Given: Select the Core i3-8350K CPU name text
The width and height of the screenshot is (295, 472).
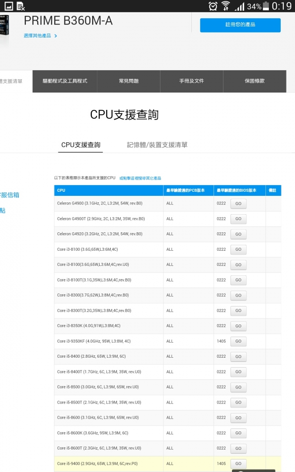Looking at the screenshot, I should coord(89,326).
